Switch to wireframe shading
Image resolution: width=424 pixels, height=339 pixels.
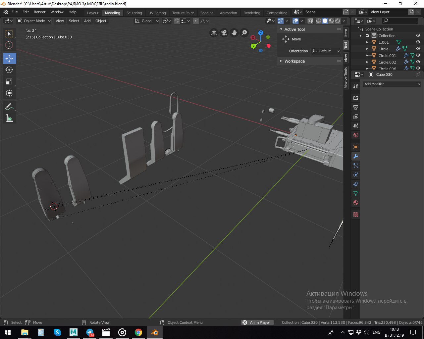pos(319,21)
